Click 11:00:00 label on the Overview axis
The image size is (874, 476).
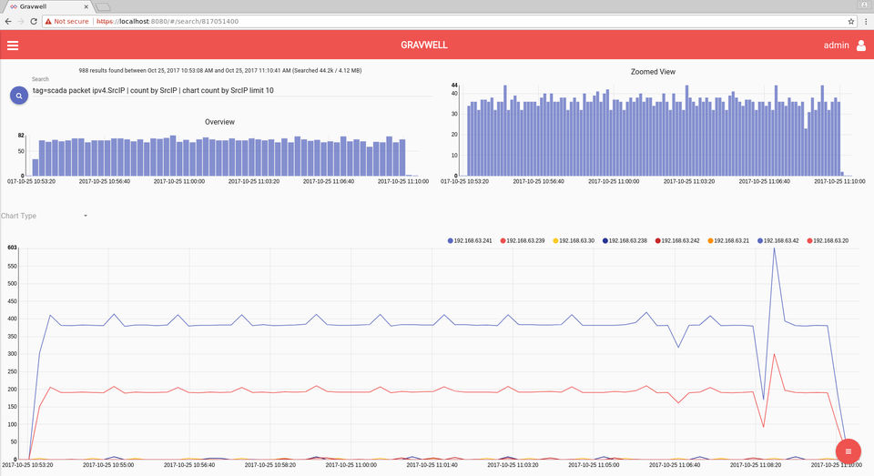tap(179, 181)
